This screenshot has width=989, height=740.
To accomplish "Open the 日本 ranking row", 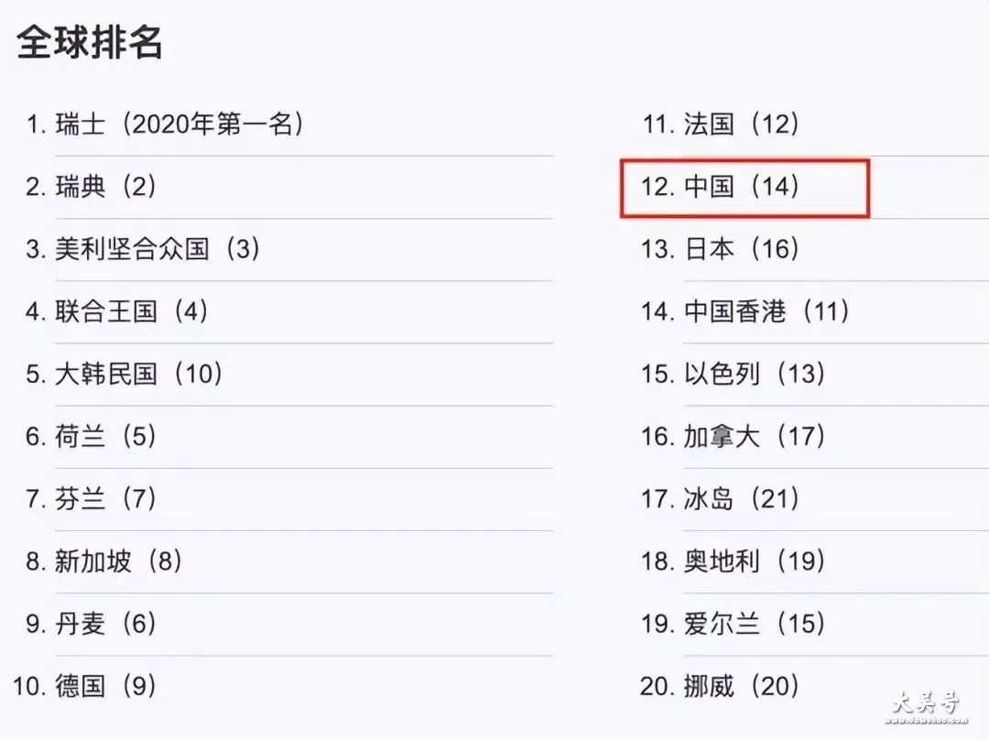I will (x=721, y=248).
